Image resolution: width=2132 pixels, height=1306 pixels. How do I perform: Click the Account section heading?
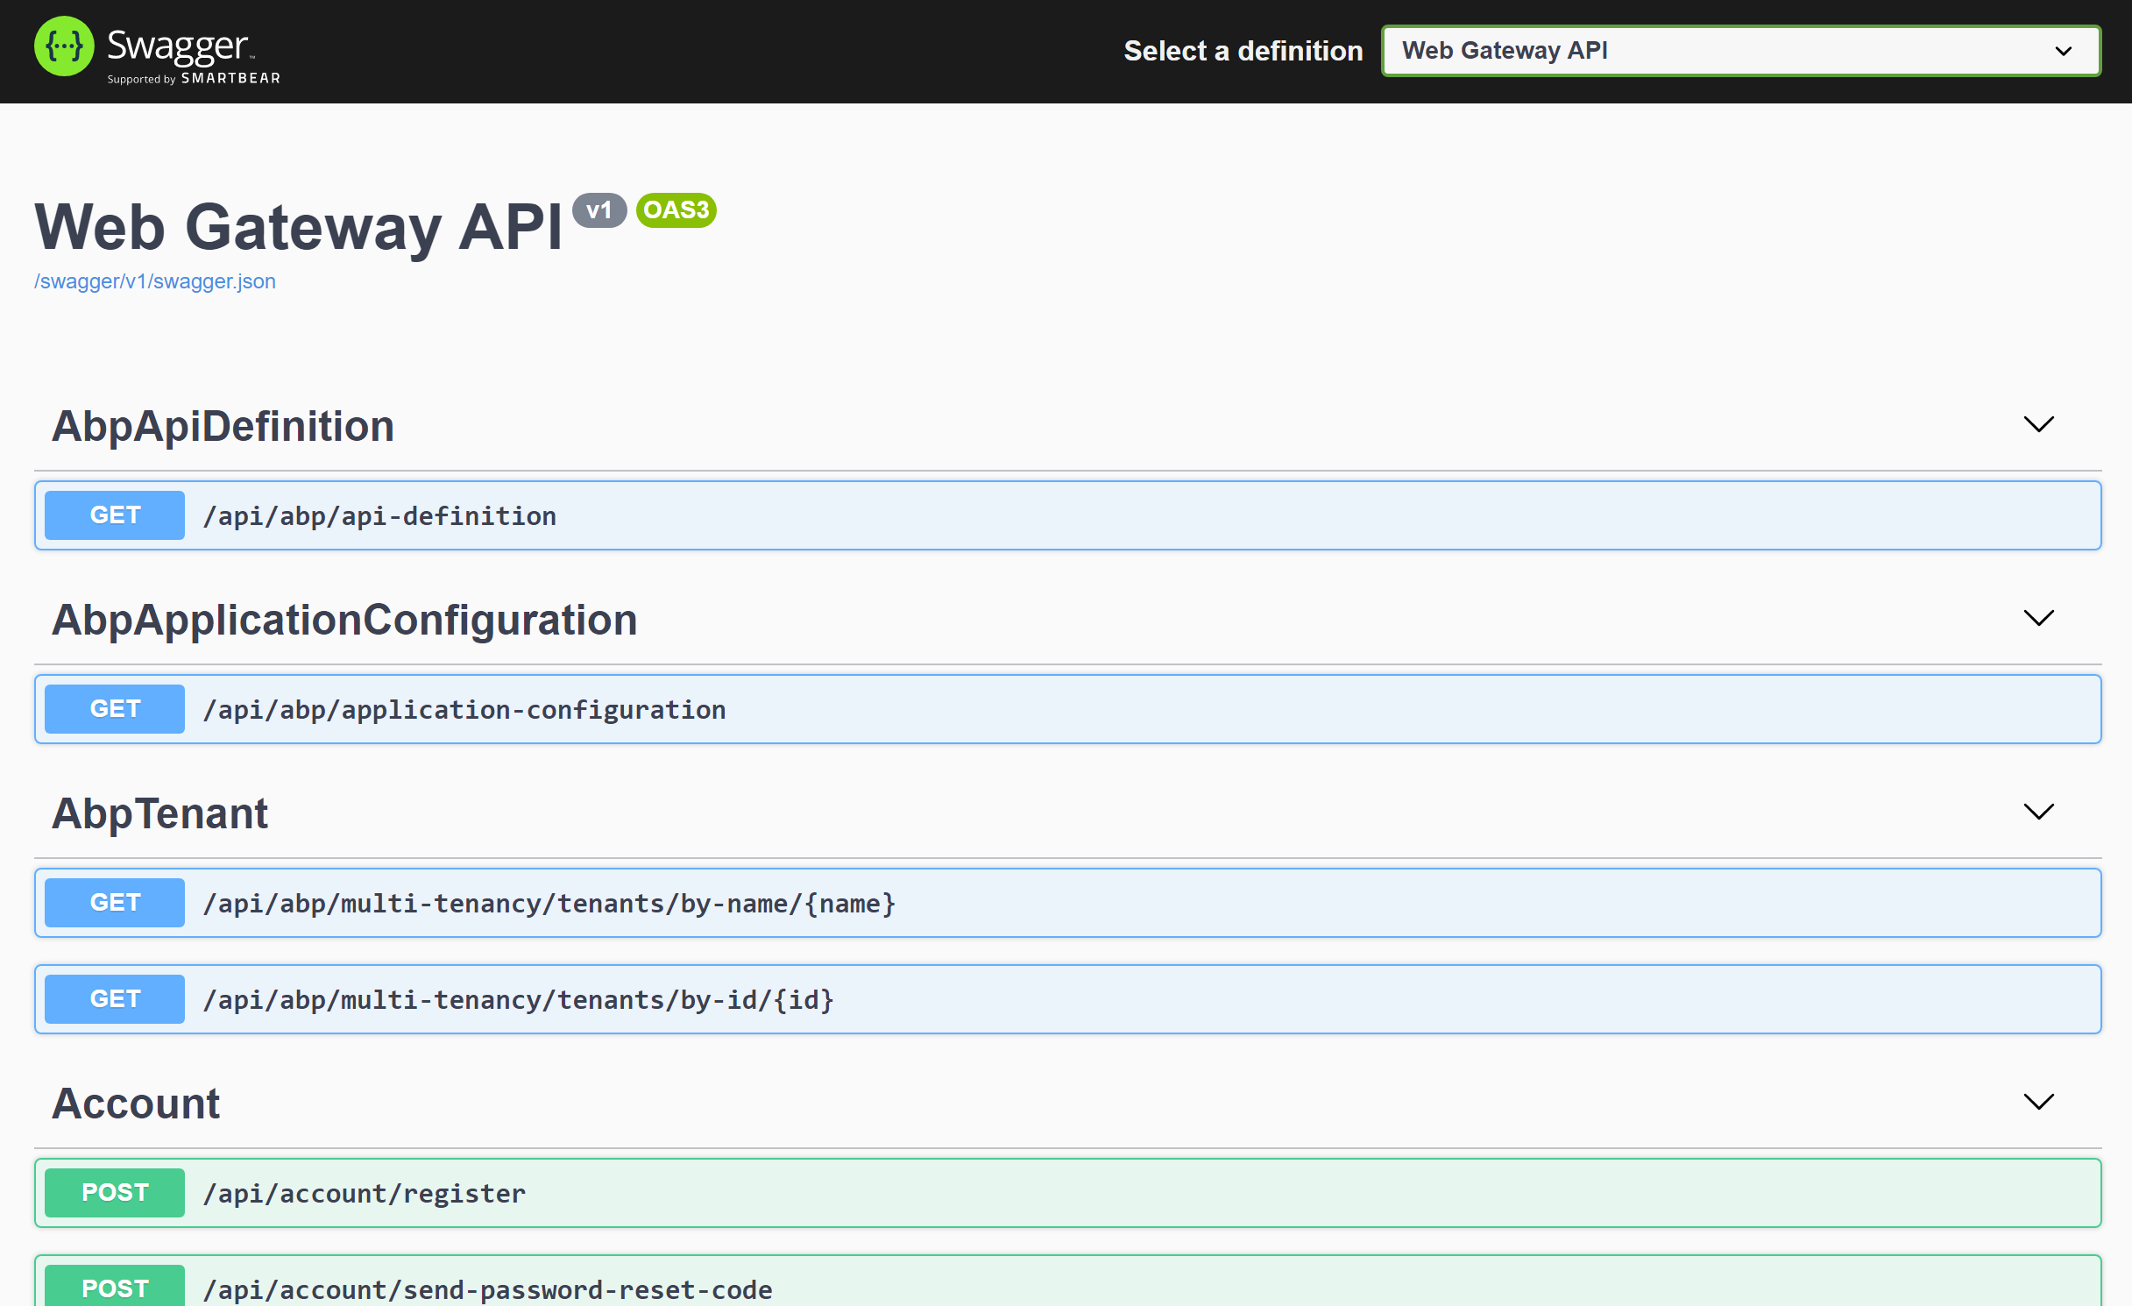(136, 1104)
